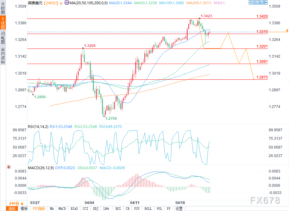Click the red sun icon beside MACD

point(9,167)
